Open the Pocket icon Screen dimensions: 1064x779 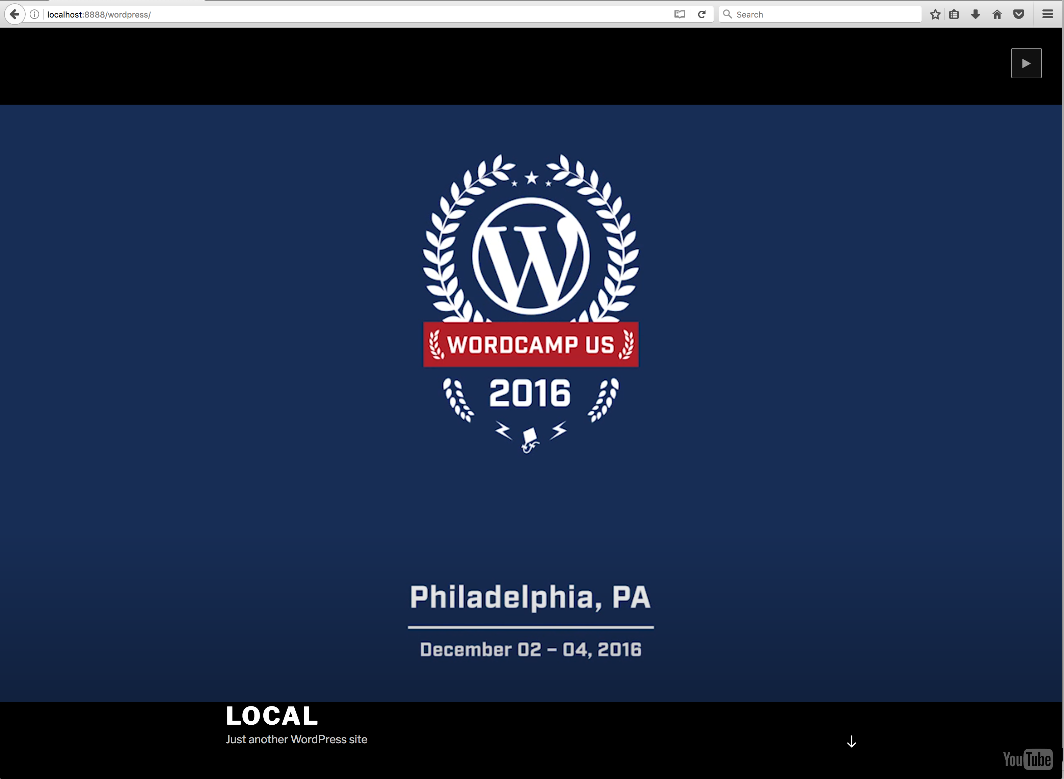point(1019,15)
